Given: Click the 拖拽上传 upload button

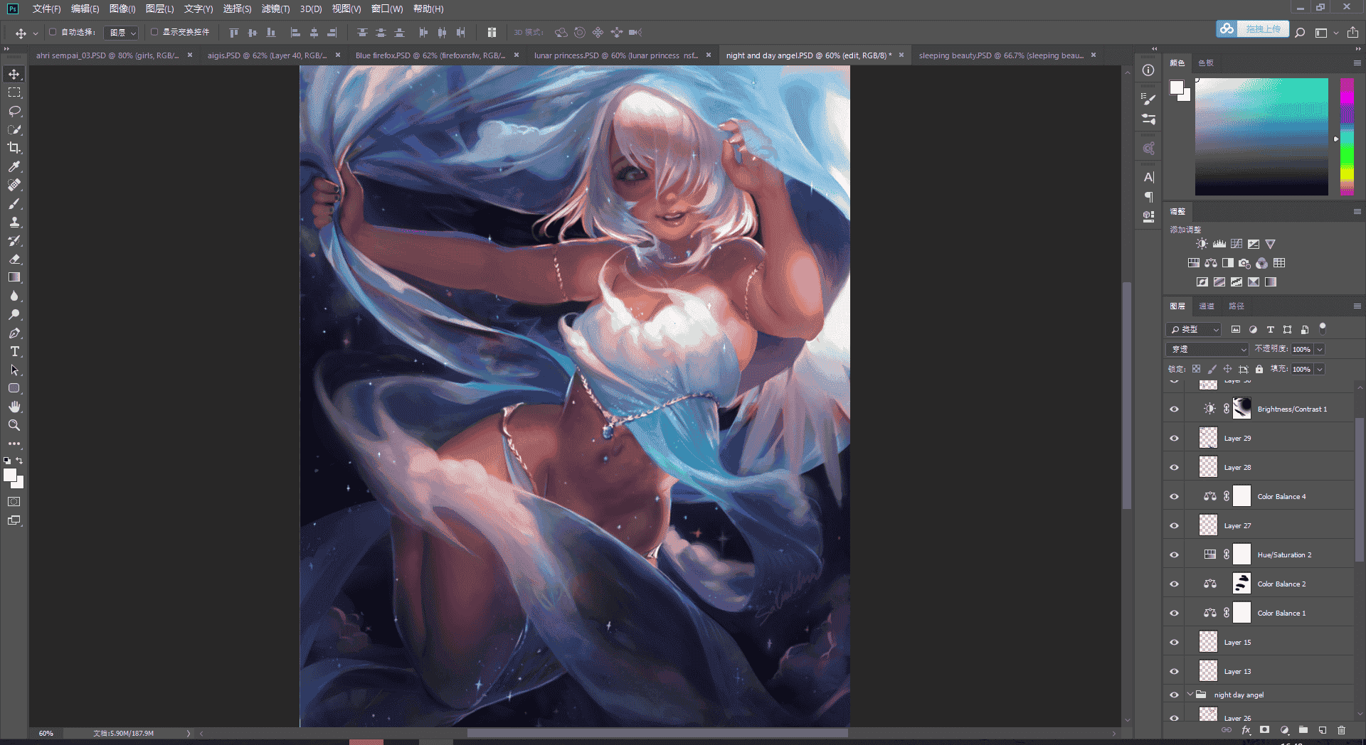Looking at the screenshot, I should (x=1253, y=29).
